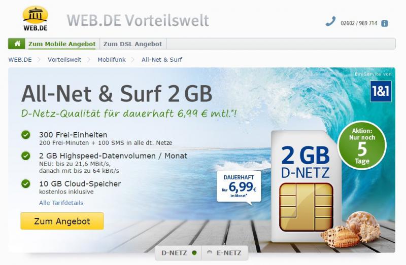Switch to Zum DSL Angebot tab

pyautogui.click(x=132, y=44)
